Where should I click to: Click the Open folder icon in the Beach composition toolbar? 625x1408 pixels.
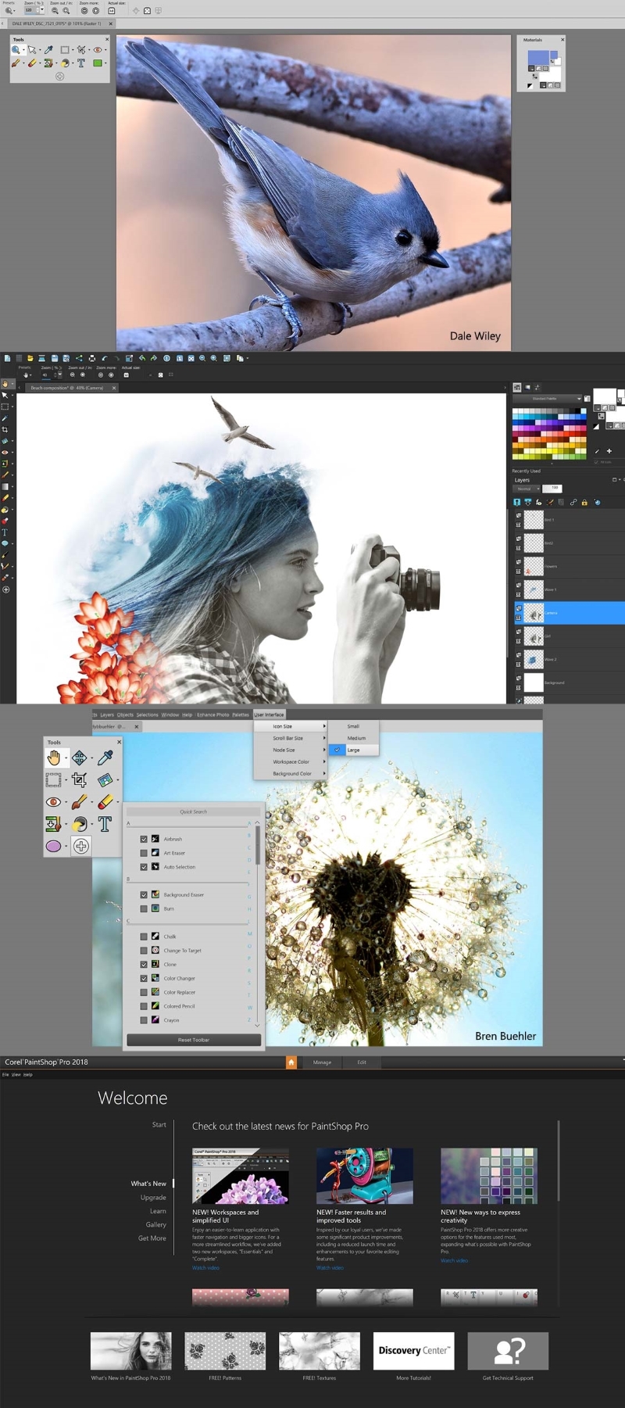coord(30,358)
